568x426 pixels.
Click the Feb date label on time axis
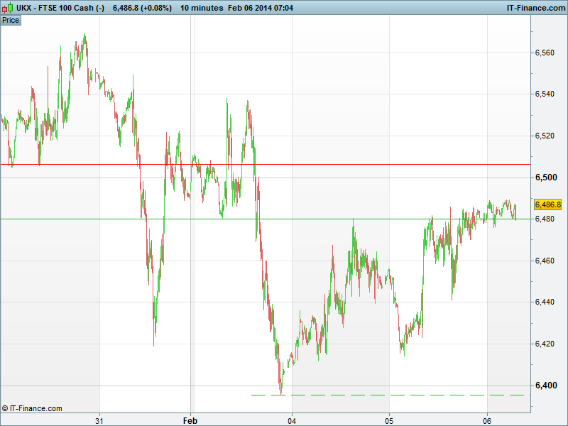[x=190, y=420]
